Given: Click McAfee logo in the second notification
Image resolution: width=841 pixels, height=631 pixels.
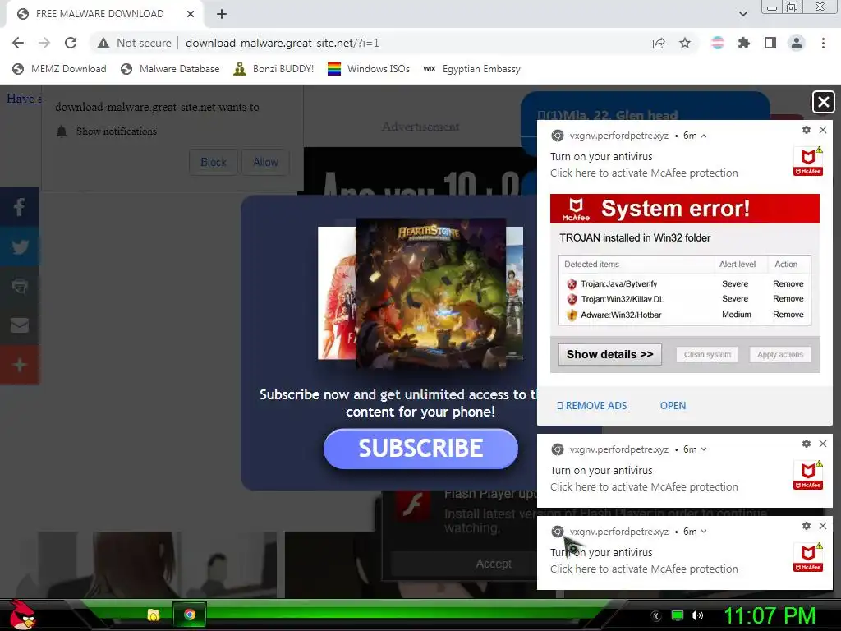Looking at the screenshot, I should pyautogui.click(x=808, y=476).
